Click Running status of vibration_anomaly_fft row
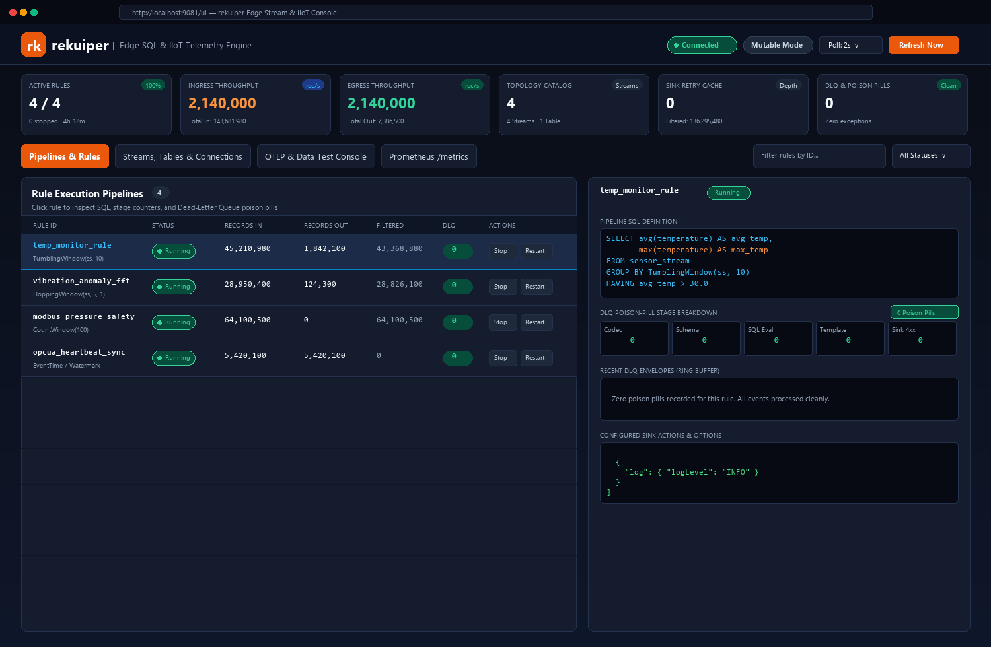 click(174, 287)
